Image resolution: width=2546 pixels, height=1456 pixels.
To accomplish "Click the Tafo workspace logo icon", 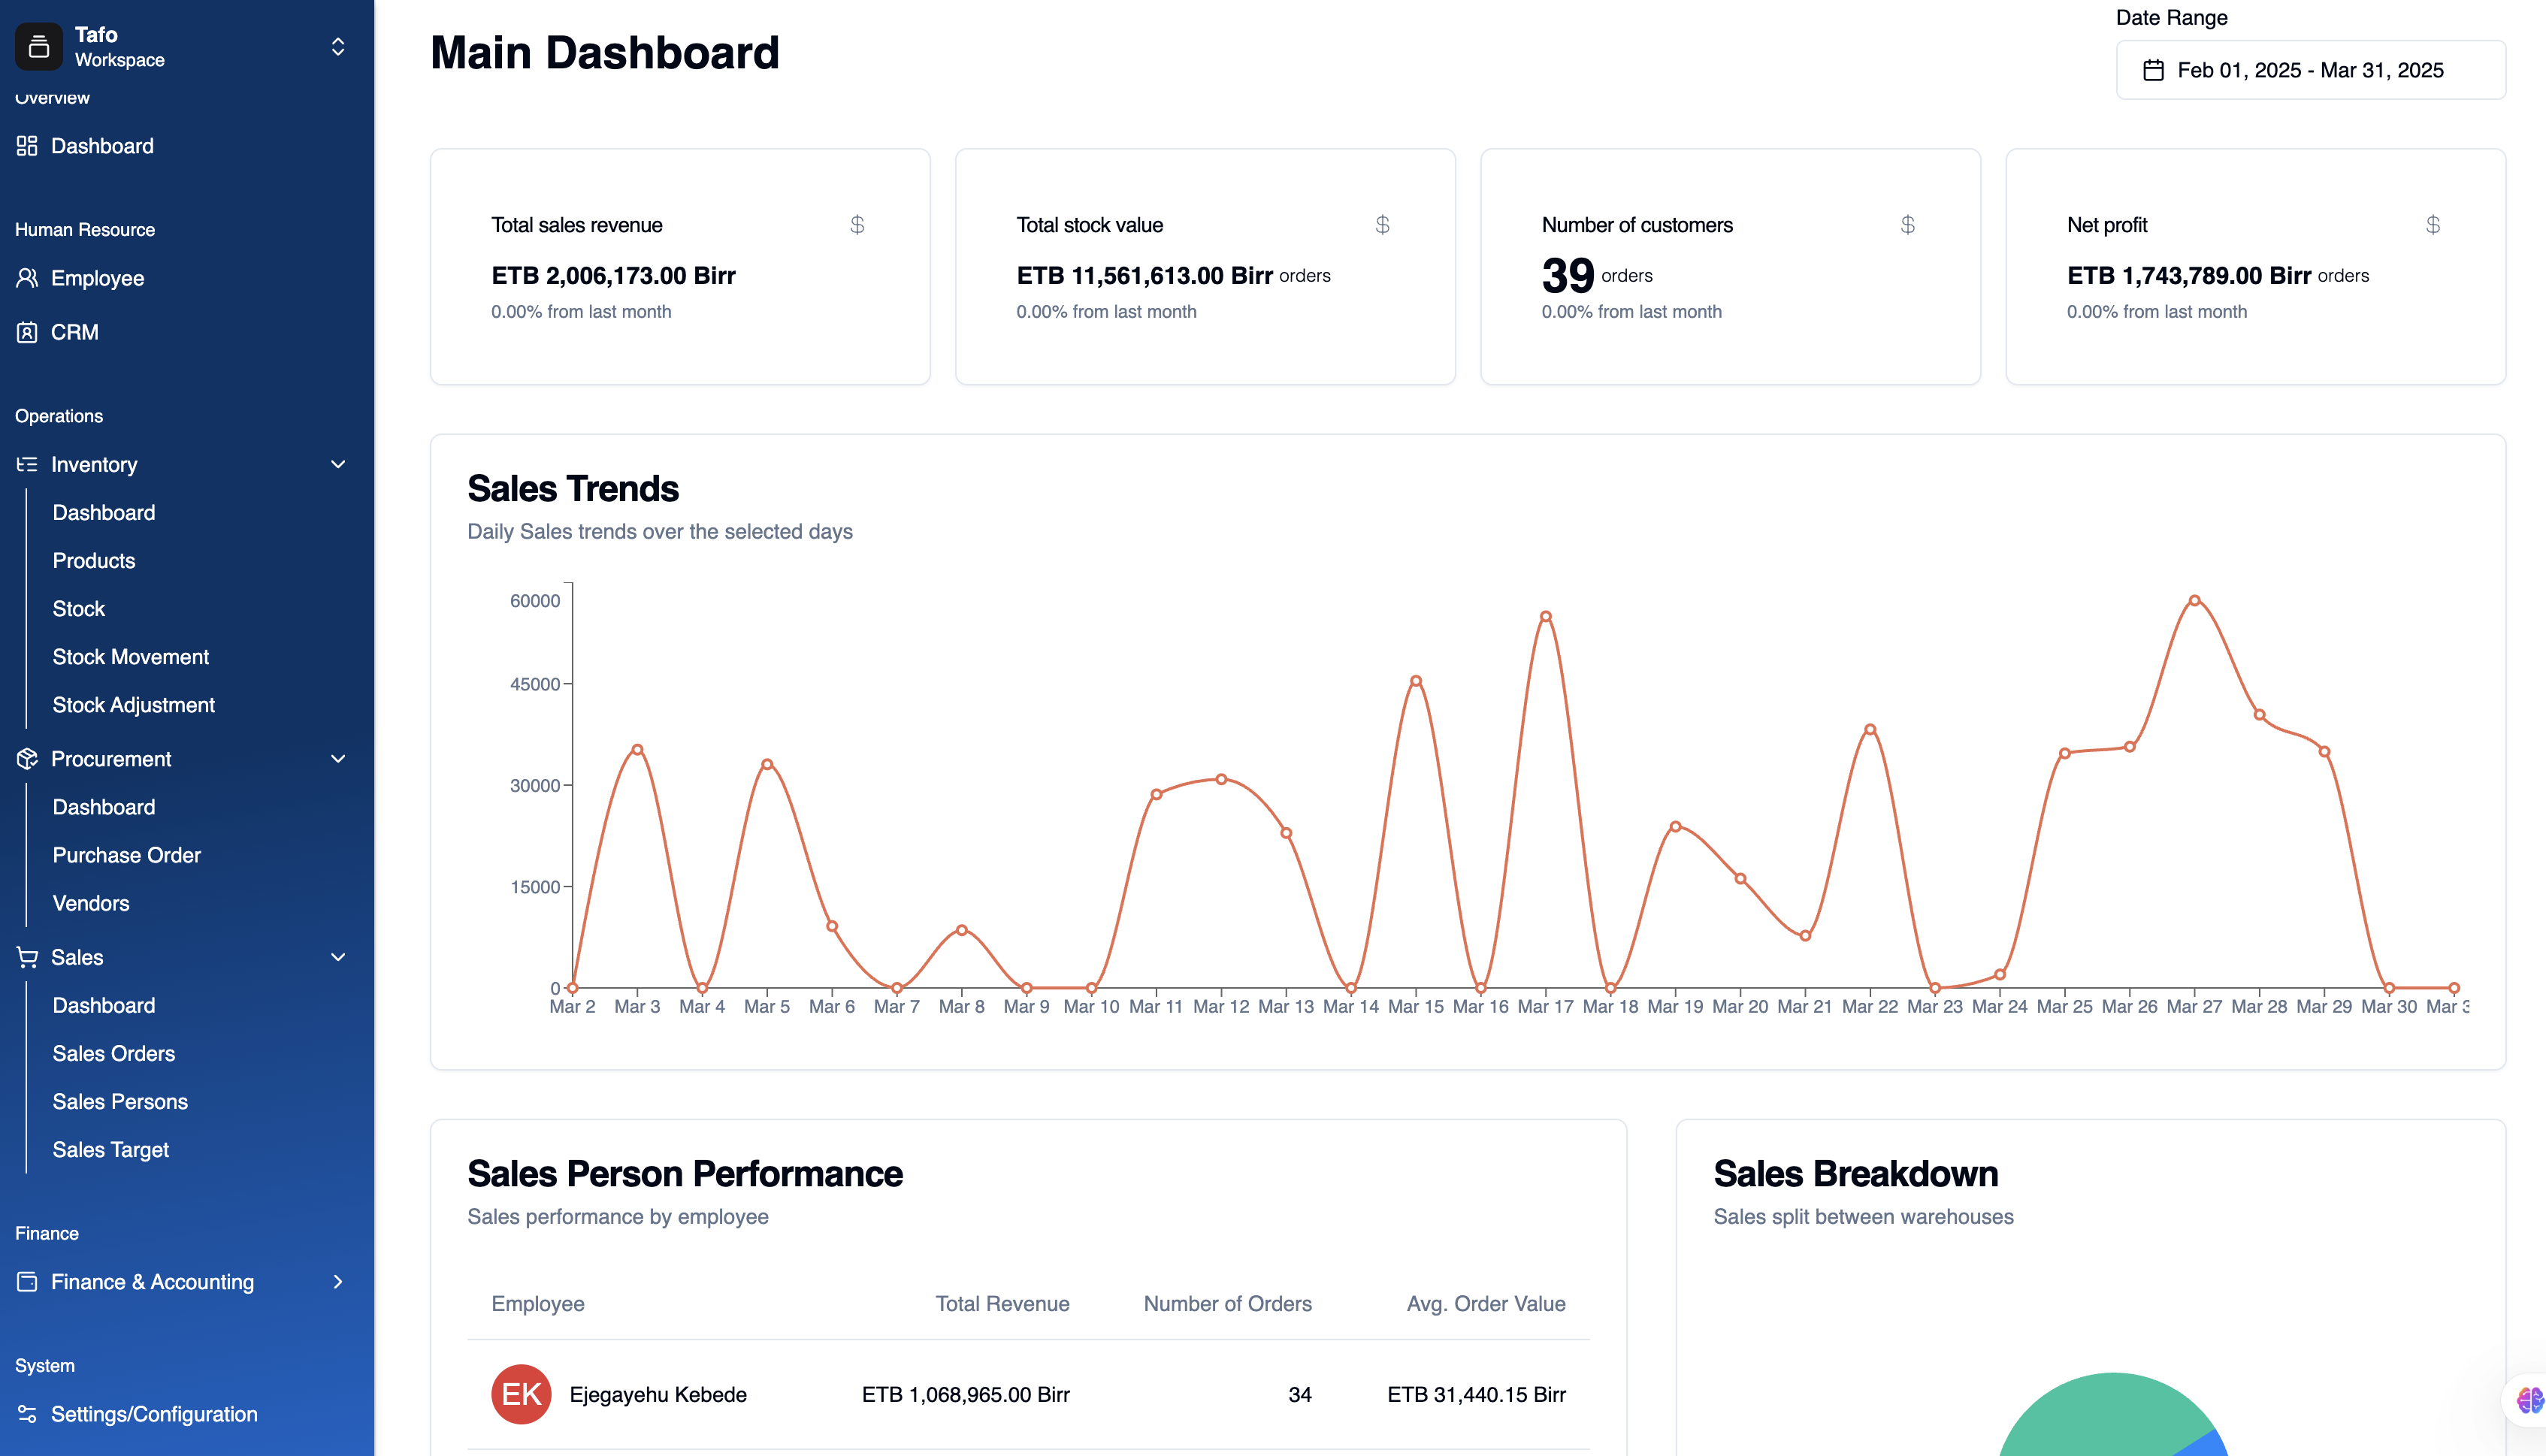I will [39, 47].
